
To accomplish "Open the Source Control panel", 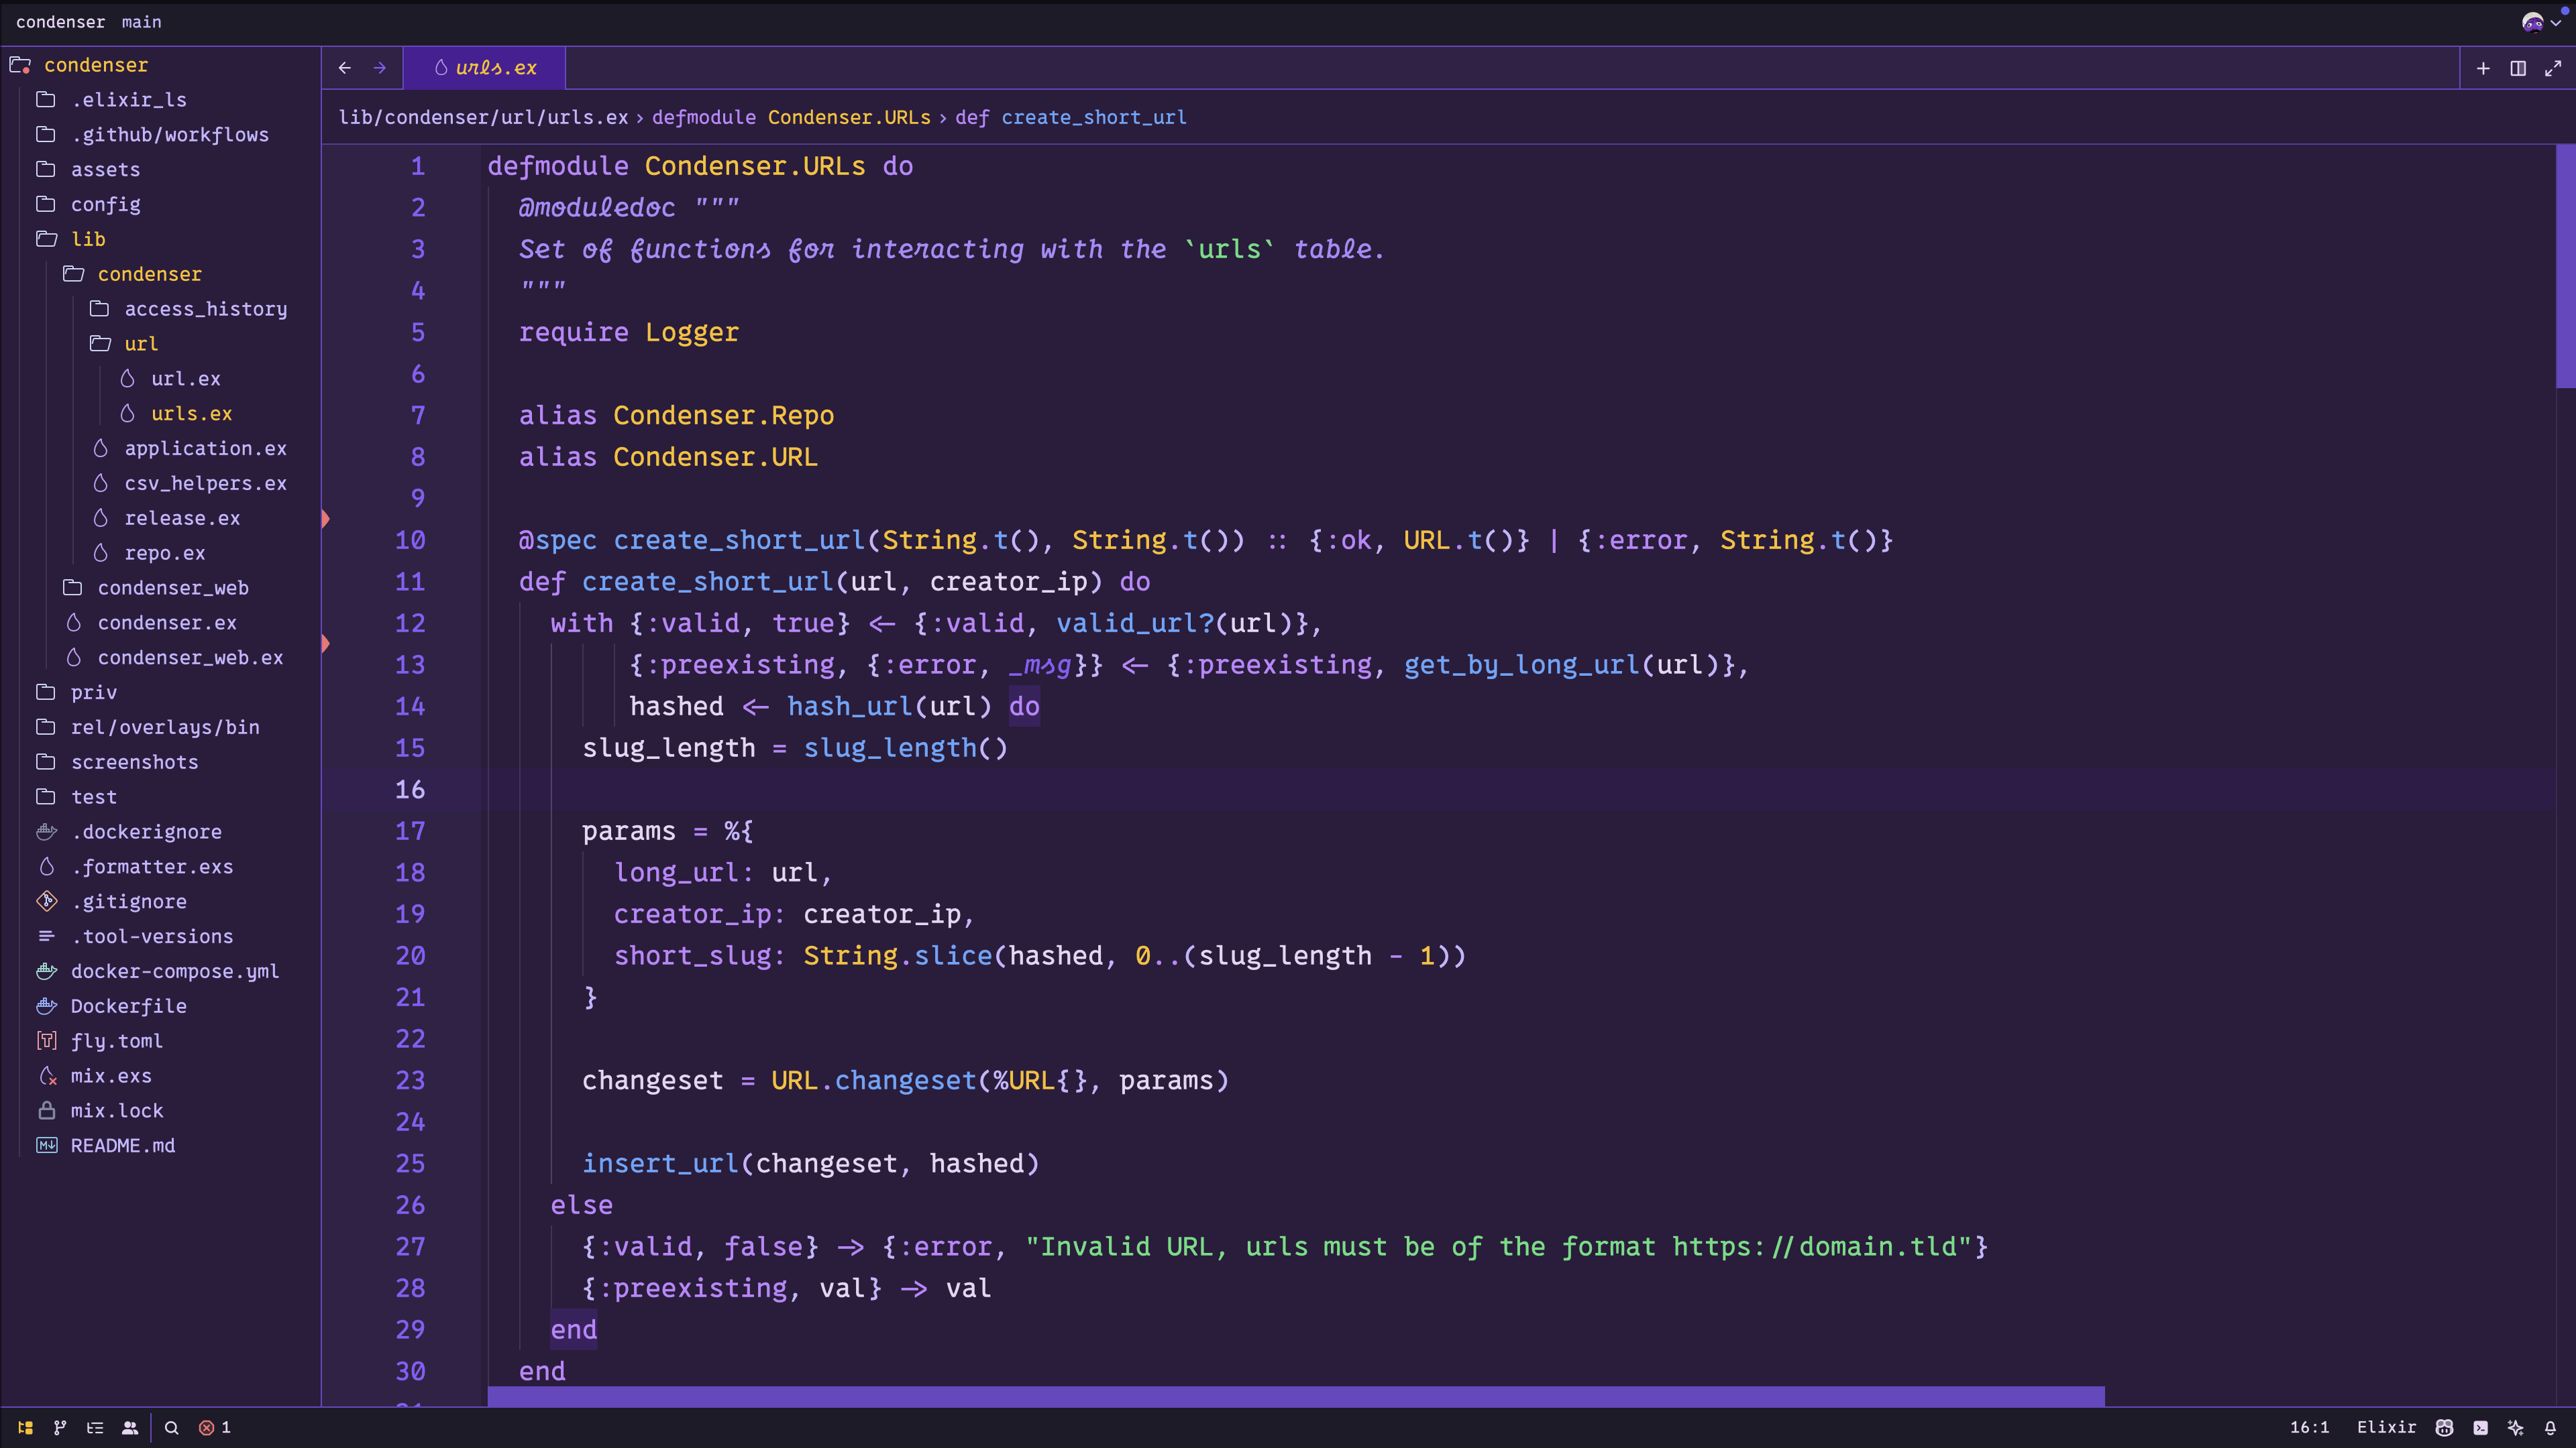I will click(59, 1428).
